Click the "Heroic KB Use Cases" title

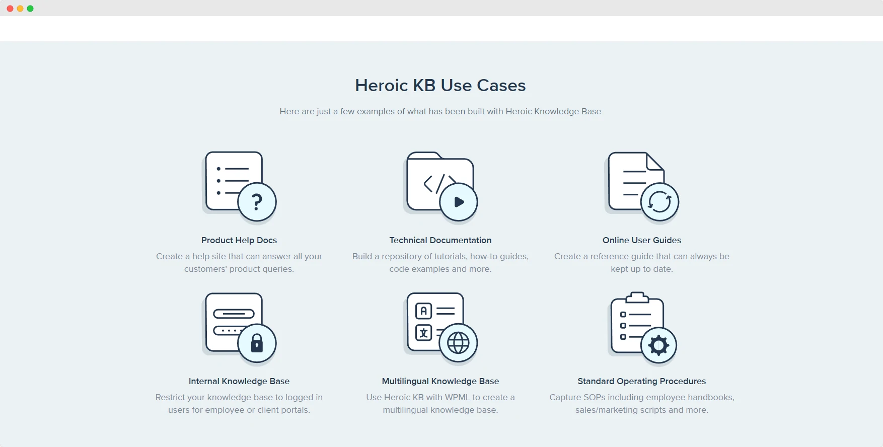pyautogui.click(x=440, y=85)
